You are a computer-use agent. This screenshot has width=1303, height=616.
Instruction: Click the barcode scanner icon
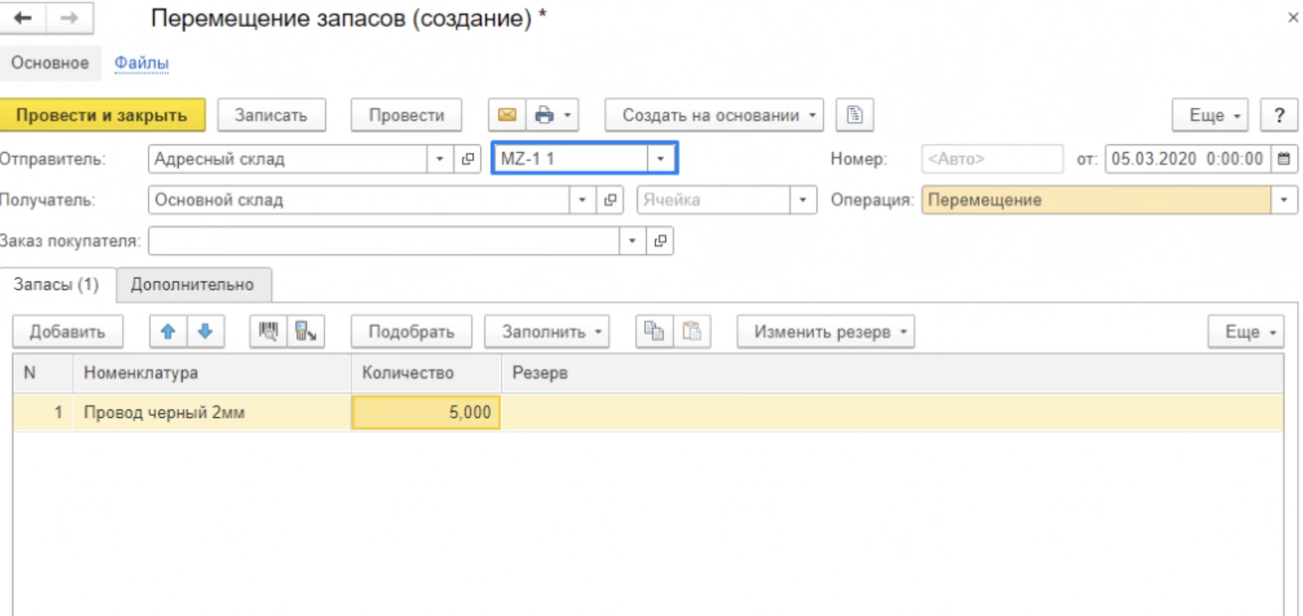point(268,332)
